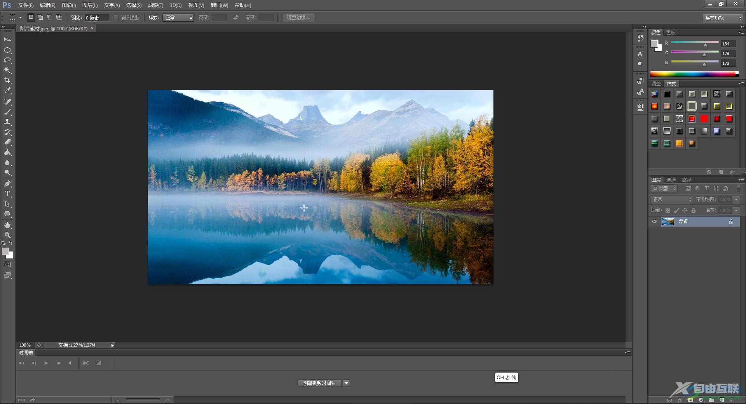
Task: Select the Clone Stamp tool
Action: pos(7,122)
